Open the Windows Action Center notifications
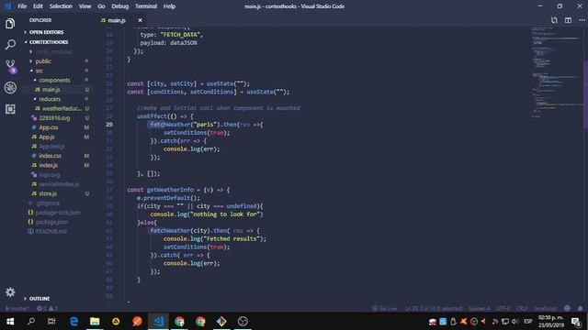The height and width of the screenshot is (330, 588). 576,322
